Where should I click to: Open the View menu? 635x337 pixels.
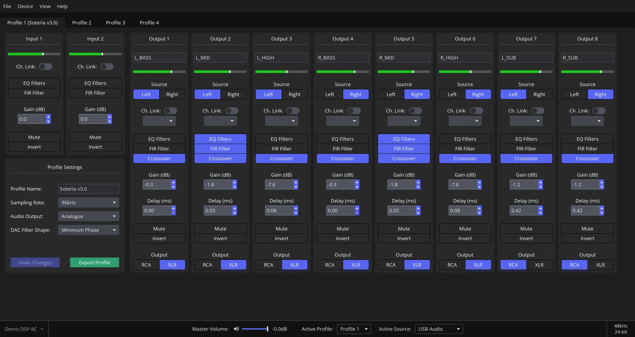[x=45, y=6]
